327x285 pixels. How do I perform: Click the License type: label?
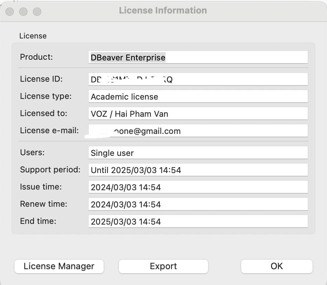tap(46, 96)
